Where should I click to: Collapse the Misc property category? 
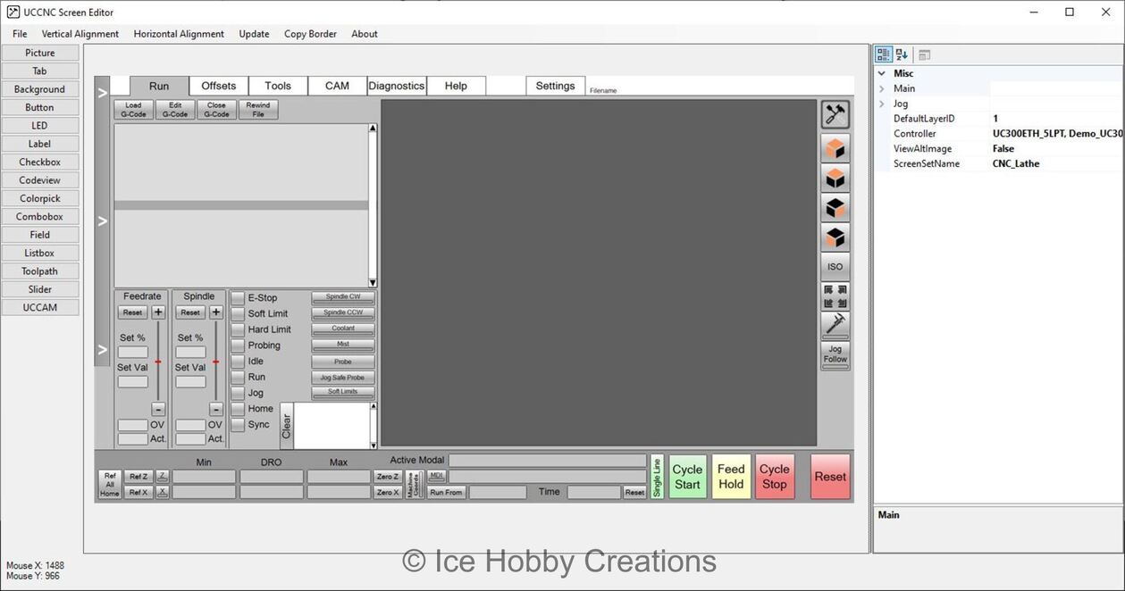882,73
